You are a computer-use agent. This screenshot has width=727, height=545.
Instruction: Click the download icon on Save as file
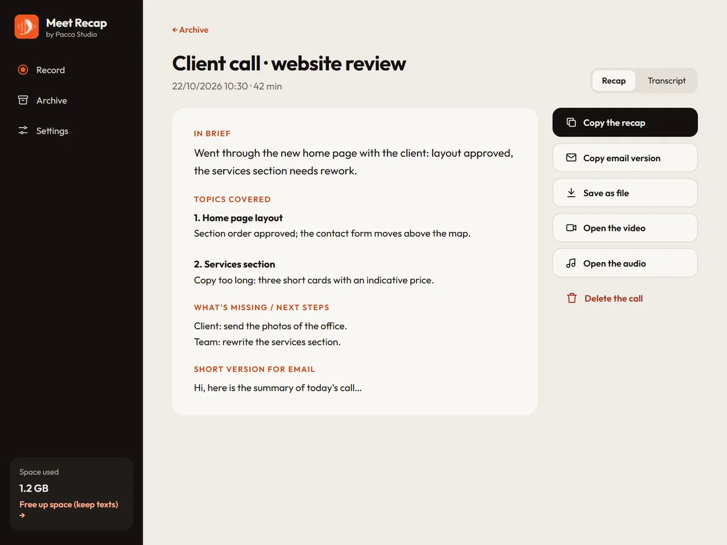[571, 193]
